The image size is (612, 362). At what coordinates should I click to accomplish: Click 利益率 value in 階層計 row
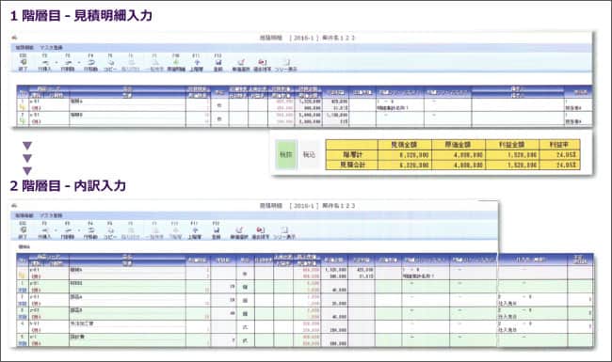559,155
